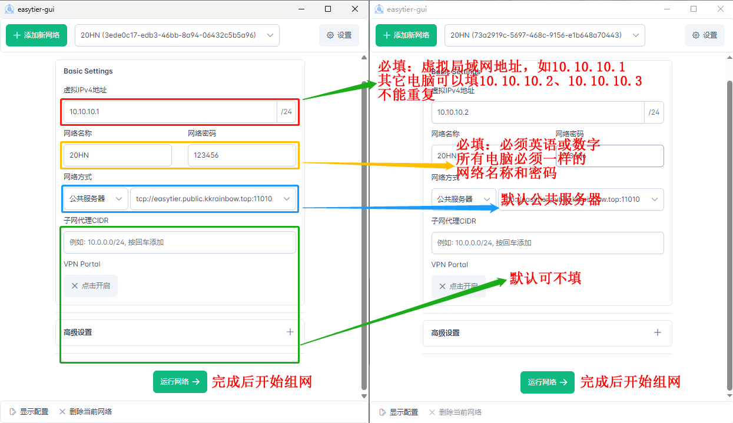The height and width of the screenshot is (423, 733).
Task: Open network selector dropdown in right window
Action: 545,35
